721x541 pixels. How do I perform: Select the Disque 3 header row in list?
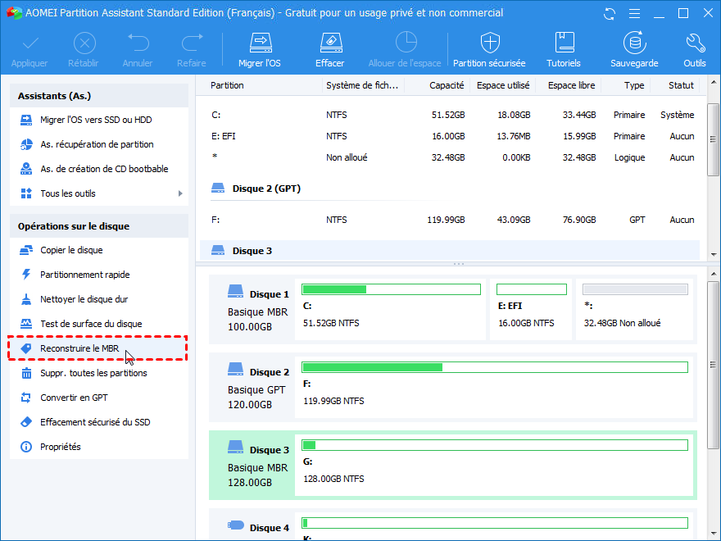pos(450,251)
